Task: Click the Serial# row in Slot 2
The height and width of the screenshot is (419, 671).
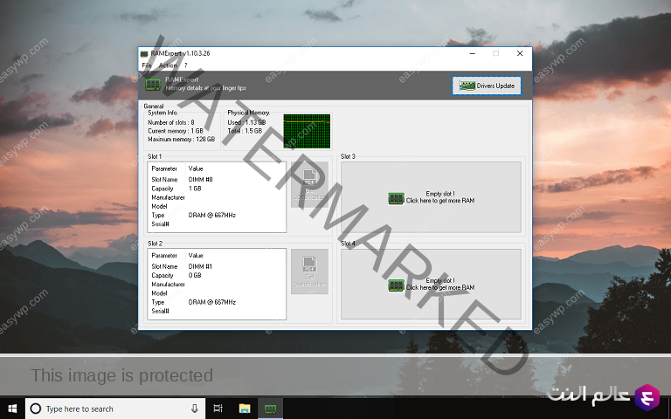Action: [217, 311]
